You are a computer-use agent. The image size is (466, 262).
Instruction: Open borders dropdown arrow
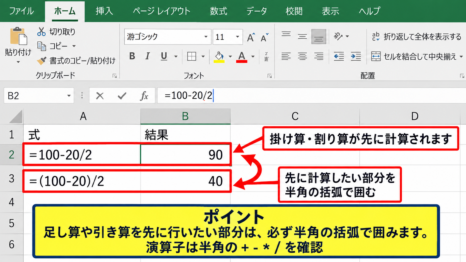(203, 57)
